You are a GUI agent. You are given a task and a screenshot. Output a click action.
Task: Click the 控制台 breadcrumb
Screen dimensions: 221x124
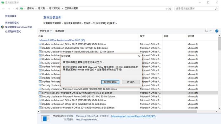[30, 9]
